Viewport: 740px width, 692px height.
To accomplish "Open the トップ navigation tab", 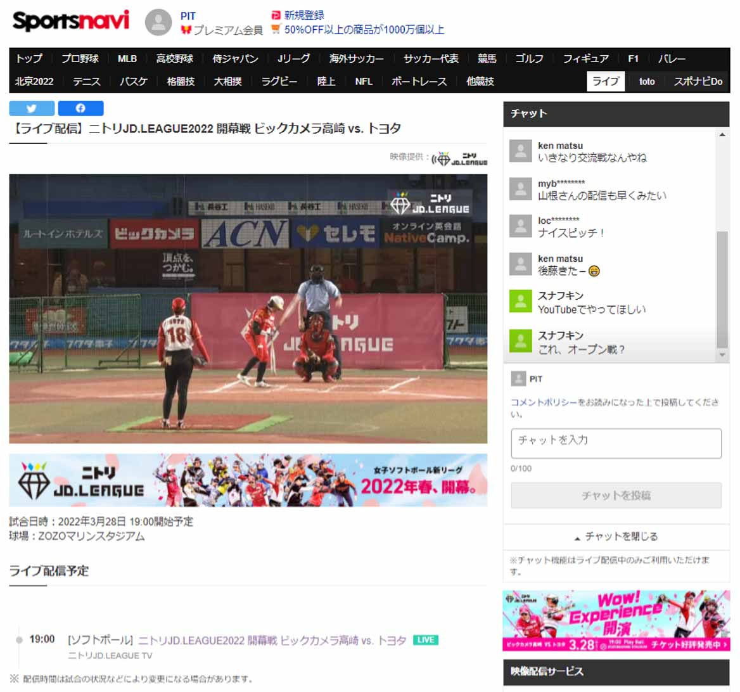I will (x=29, y=58).
